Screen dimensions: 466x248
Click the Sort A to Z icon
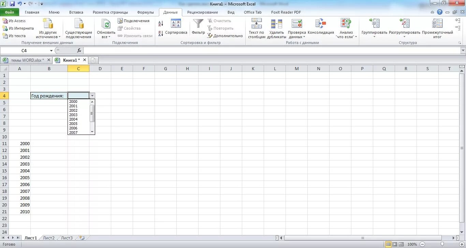(x=161, y=24)
